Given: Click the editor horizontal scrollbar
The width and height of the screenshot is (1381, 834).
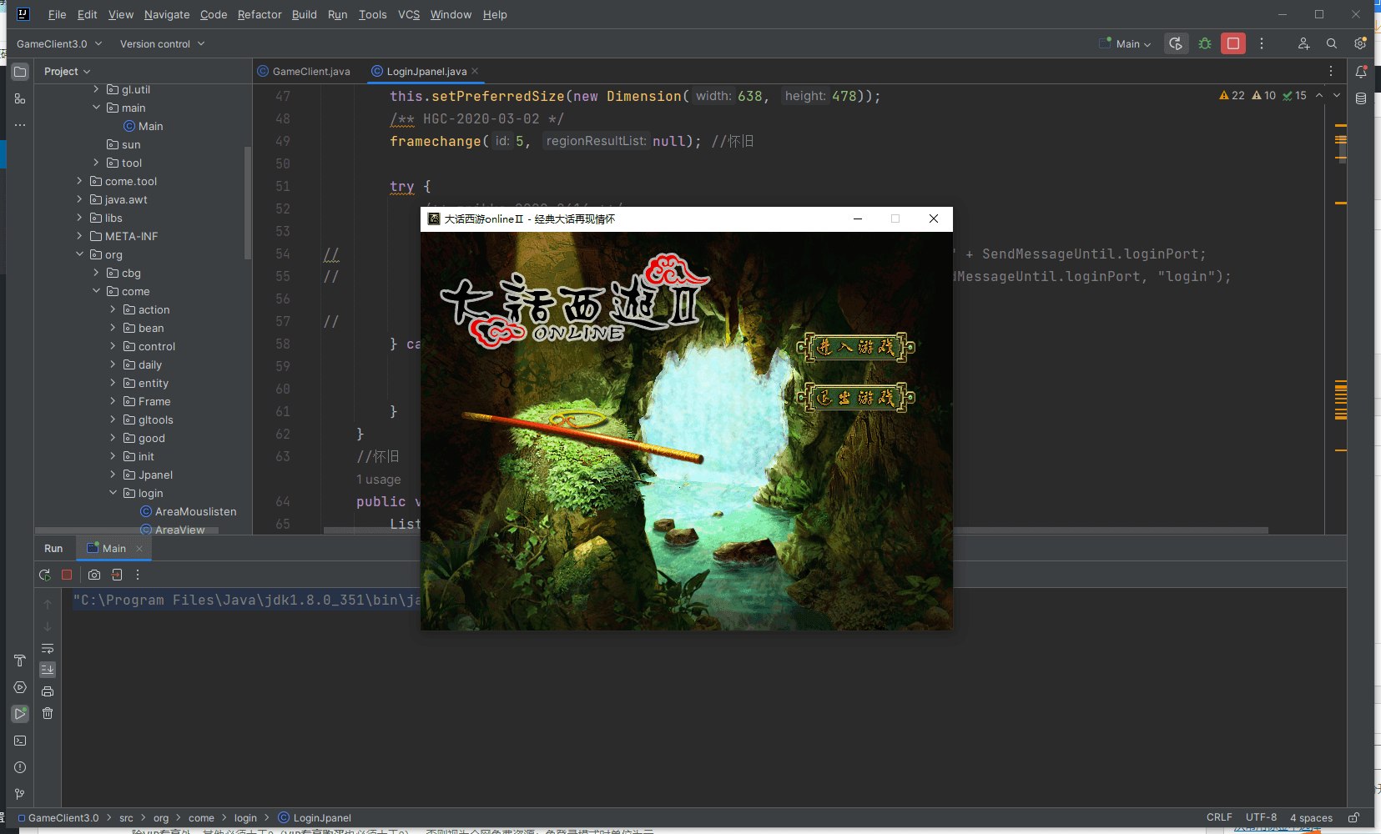Looking at the screenshot, I should [795, 530].
